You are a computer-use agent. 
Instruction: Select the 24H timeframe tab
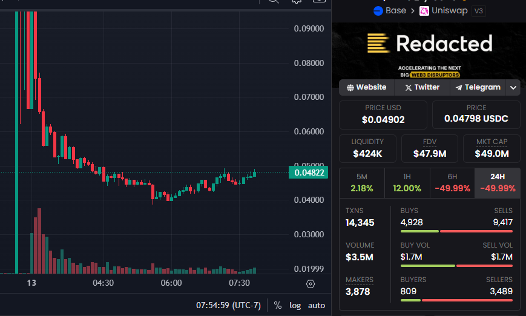point(498,183)
